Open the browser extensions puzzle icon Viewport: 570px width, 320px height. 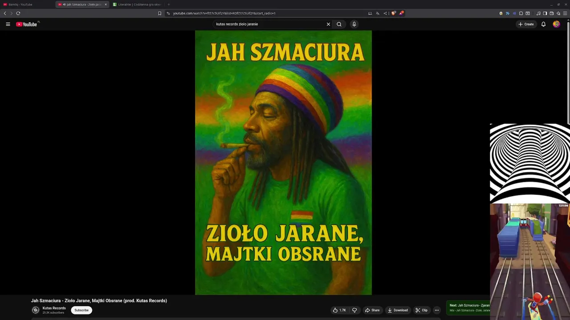click(x=521, y=13)
